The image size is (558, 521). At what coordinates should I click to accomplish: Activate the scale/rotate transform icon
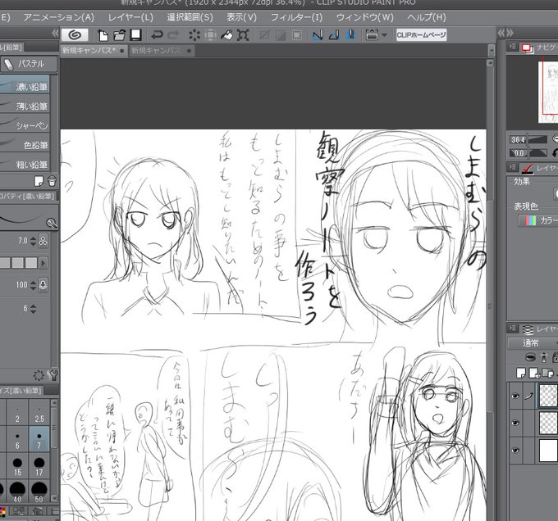coord(243,35)
